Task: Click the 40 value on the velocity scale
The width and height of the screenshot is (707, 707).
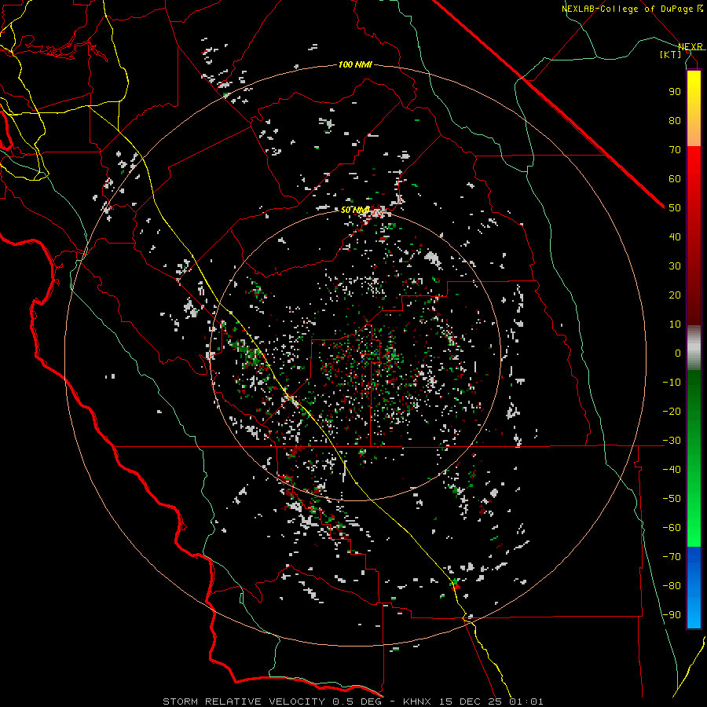Action: click(675, 236)
